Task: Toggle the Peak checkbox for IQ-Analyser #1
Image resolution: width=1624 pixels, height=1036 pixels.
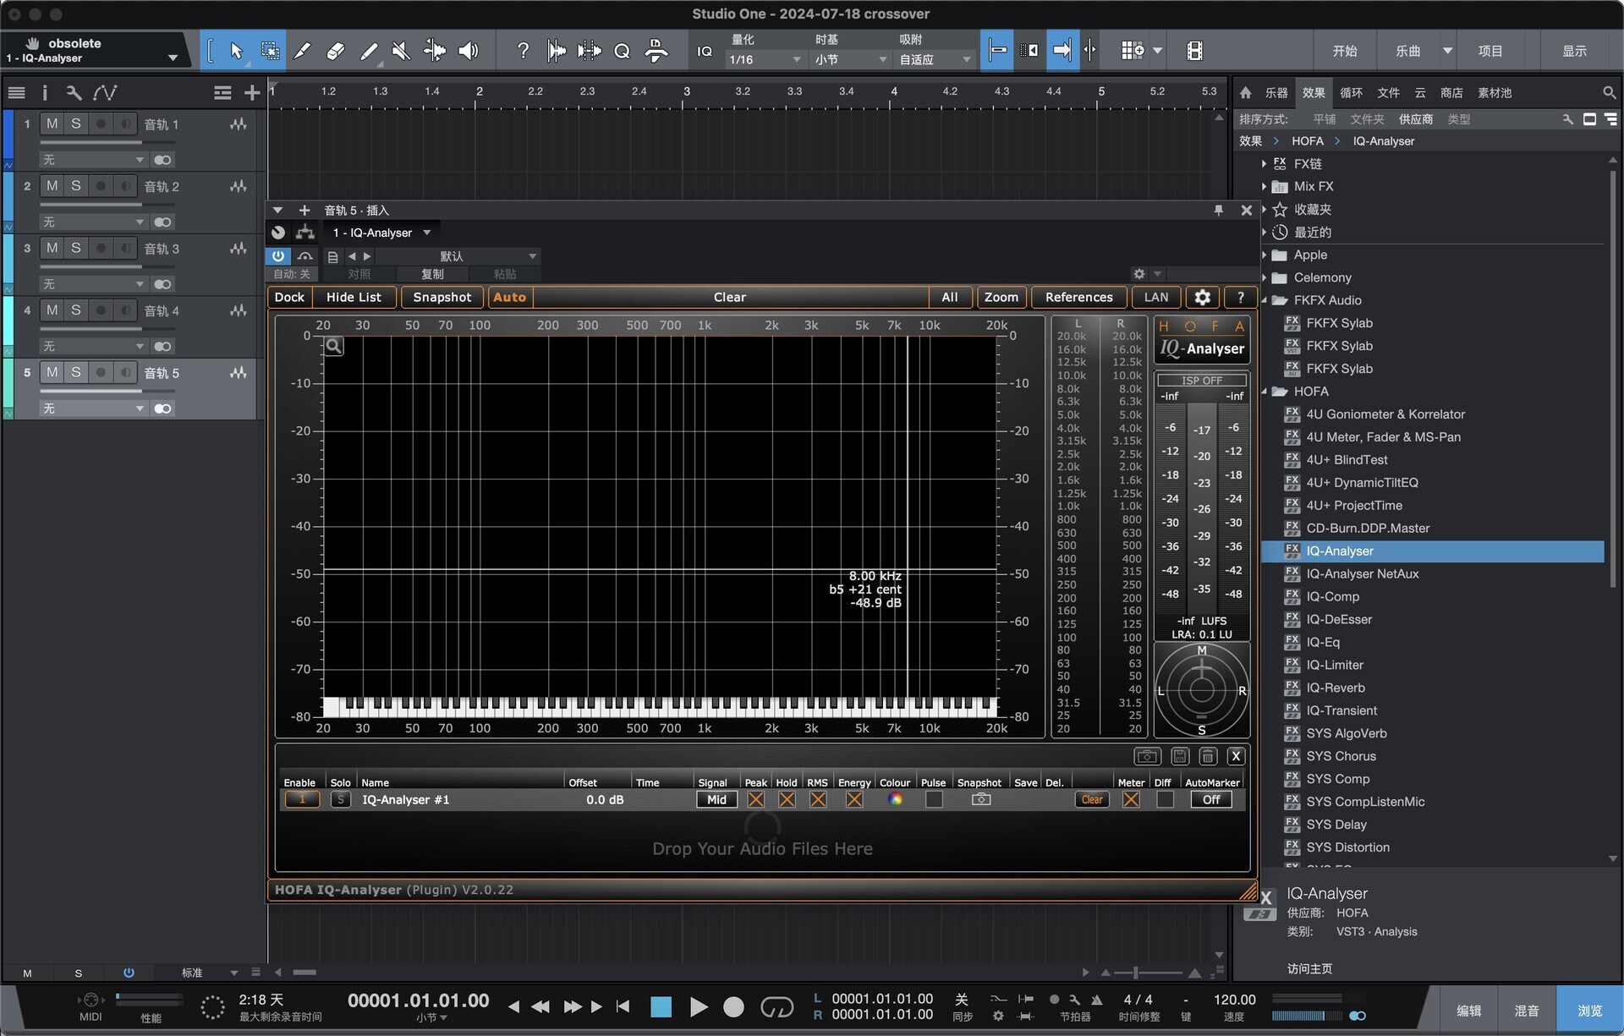Action: pyautogui.click(x=755, y=799)
